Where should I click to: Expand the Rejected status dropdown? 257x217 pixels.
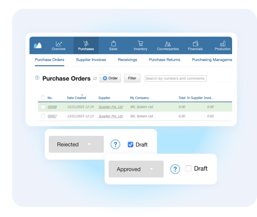tap(76, 144)
